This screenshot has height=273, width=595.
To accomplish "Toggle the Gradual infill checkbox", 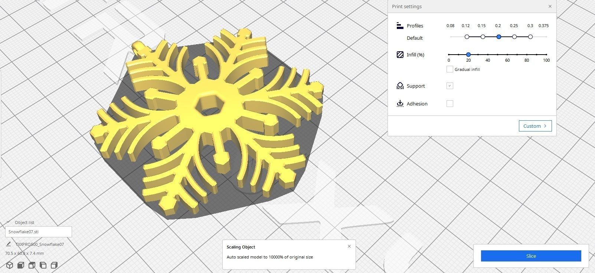I will coord(449,69).
